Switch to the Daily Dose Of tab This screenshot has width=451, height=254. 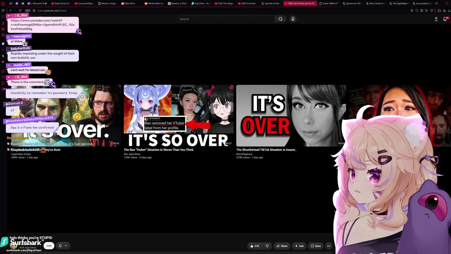pyautogui.click(x=61, y=4)
